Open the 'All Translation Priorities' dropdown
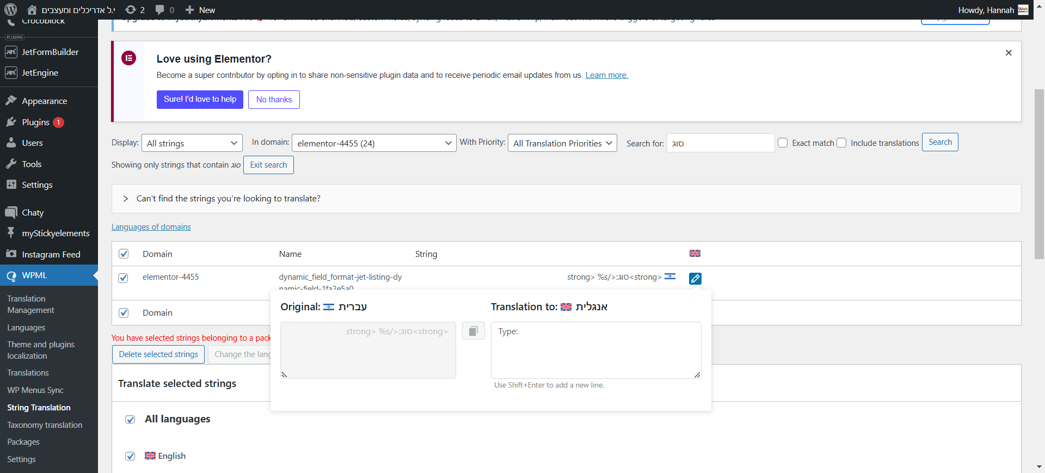The height and width of the screenshot is (473, 1045). pyautogui.click(x=562, y=143)
